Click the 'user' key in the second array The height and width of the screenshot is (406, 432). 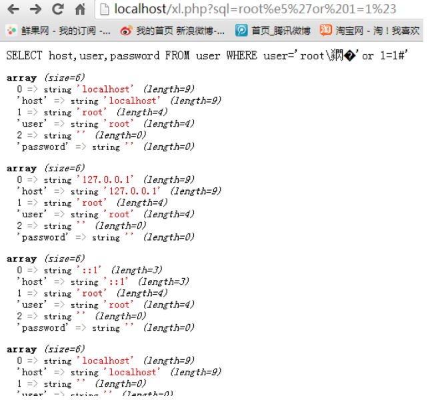point(32,214)
